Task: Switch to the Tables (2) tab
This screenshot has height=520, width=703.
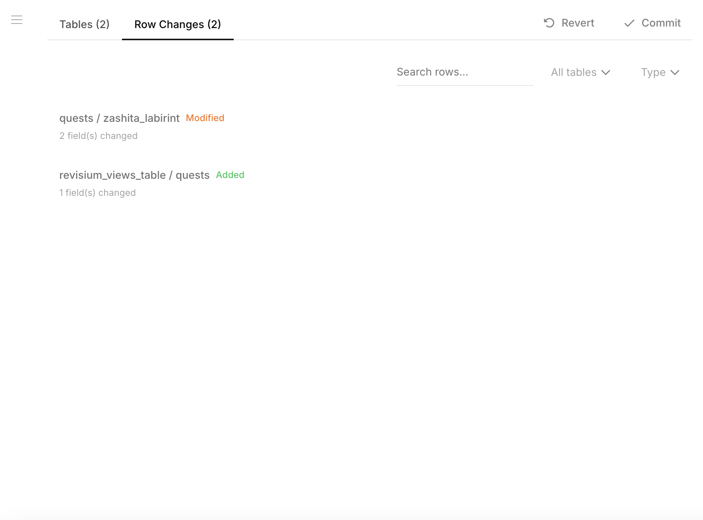Action: (x=84, y=24)
